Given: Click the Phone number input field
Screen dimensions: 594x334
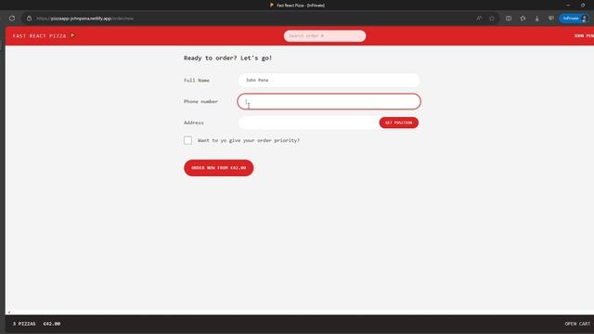Looking at the screenshot, I should 329,101.
